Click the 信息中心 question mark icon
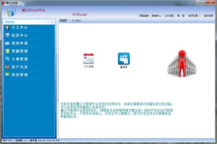Image resolution: width=217 pixels, height=144 pixels. tap(7, 35)
